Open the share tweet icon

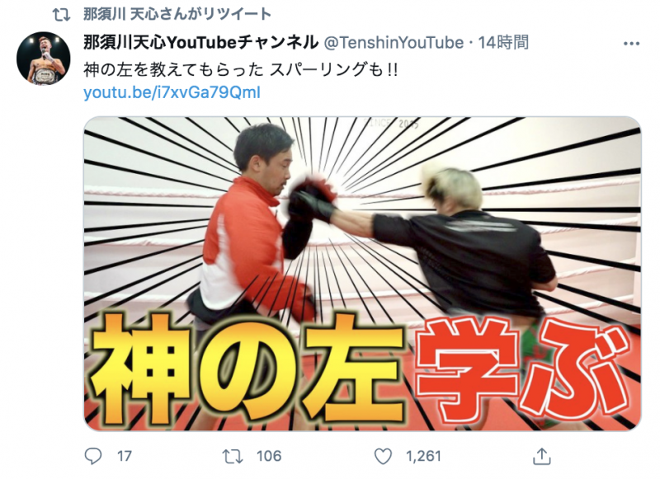pyautogui.click(x=542, y=456)
